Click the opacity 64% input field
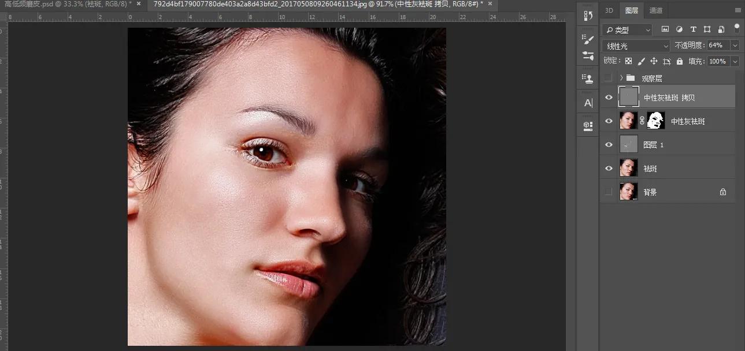 click(717, 46)
